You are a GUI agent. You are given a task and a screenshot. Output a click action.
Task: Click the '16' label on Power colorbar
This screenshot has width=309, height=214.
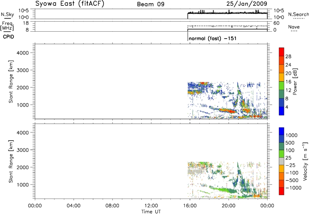pyautogui.click(x=288, y=82)
